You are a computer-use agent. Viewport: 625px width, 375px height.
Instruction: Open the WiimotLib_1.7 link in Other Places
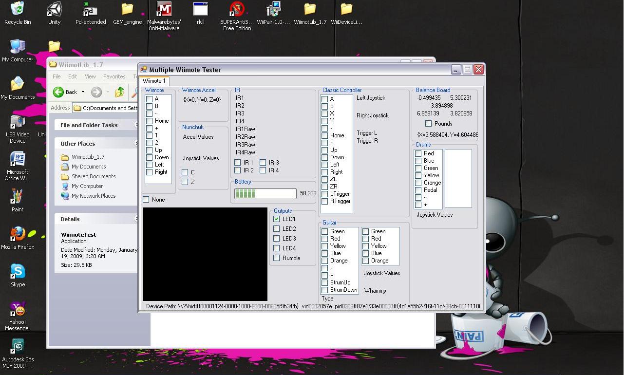click(88, 157)
